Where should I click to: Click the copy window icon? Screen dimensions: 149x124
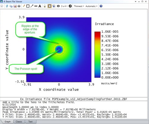[11, 6]
